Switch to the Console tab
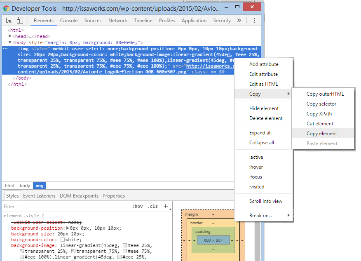Viewport: 361px width, 261px height. pyautogui.click(x=69, y=21)
